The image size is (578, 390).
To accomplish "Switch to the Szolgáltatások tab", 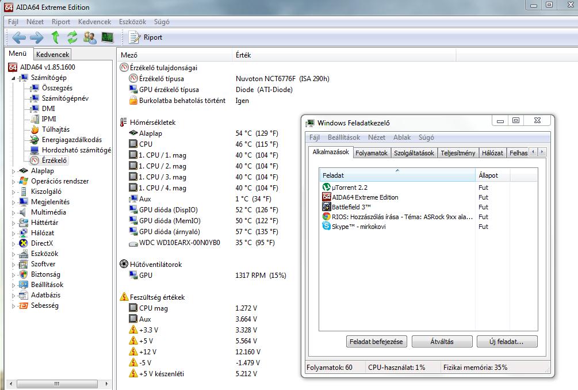I will point(414,152).
